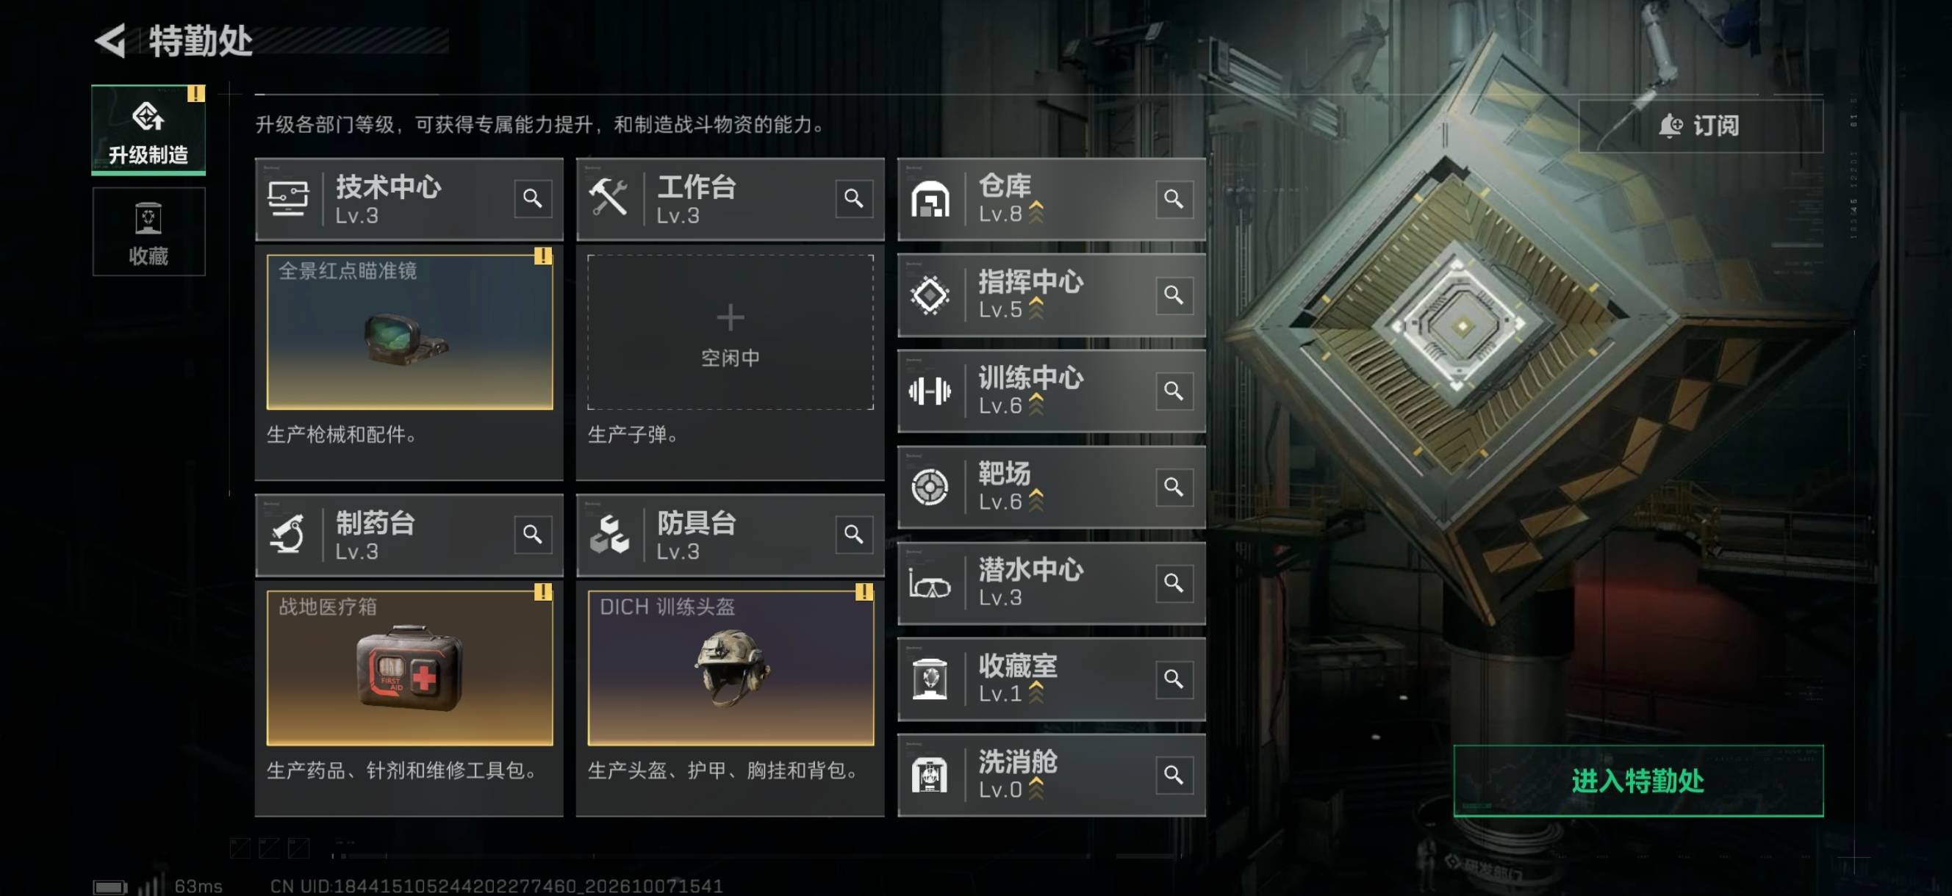The height and width of the screenshot is (896, 1952).
Task: Open the magnifier for 技术中心
Action: pyautogui.click(x=533, y=198)
